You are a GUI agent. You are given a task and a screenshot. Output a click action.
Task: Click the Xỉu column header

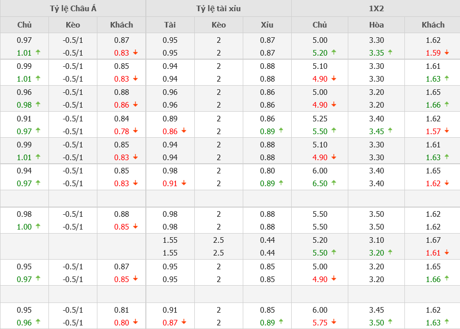click(x=267, y=24)
